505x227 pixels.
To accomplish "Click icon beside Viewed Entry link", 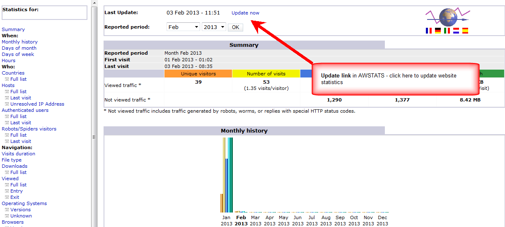I will 7,191.
